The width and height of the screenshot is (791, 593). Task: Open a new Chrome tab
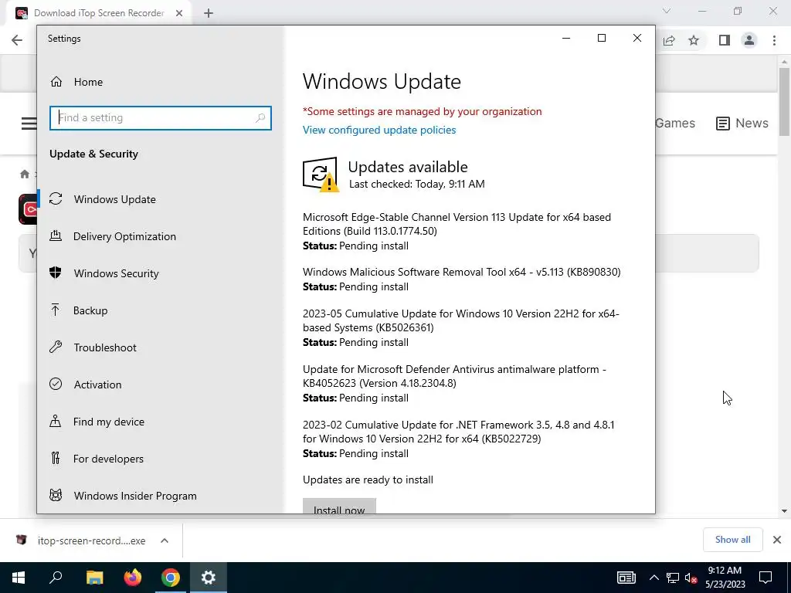pos(209,14)
